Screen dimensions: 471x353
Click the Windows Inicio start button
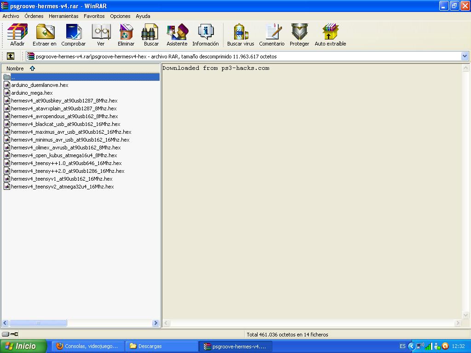[x=23, y=346]
